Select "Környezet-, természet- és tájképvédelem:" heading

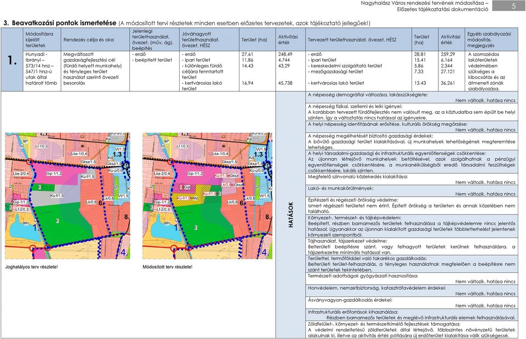click(x=355, y=217)
